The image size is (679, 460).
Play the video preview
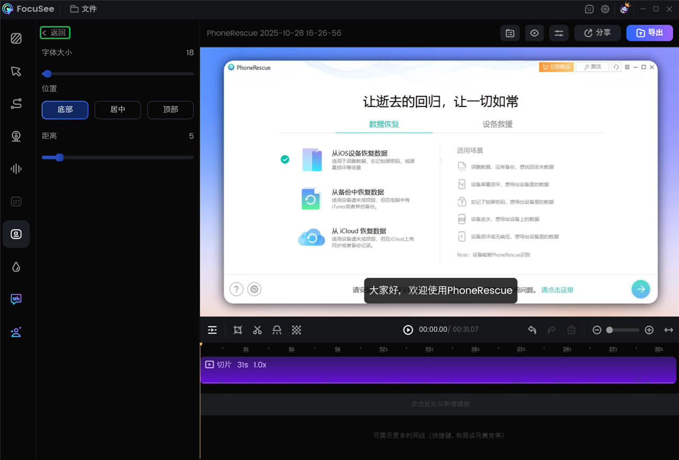(x=408, y=330)
